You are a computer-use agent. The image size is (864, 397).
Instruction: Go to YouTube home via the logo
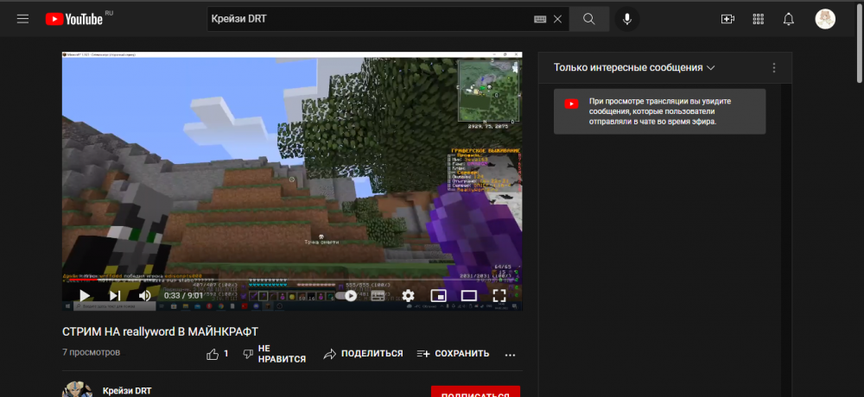[x=74, y=19]
